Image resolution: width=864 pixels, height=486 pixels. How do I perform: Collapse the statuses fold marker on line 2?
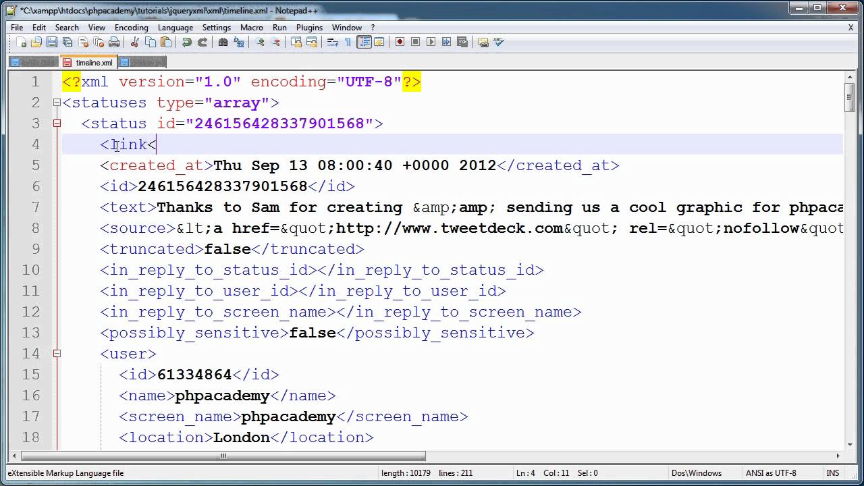point(57,103)
